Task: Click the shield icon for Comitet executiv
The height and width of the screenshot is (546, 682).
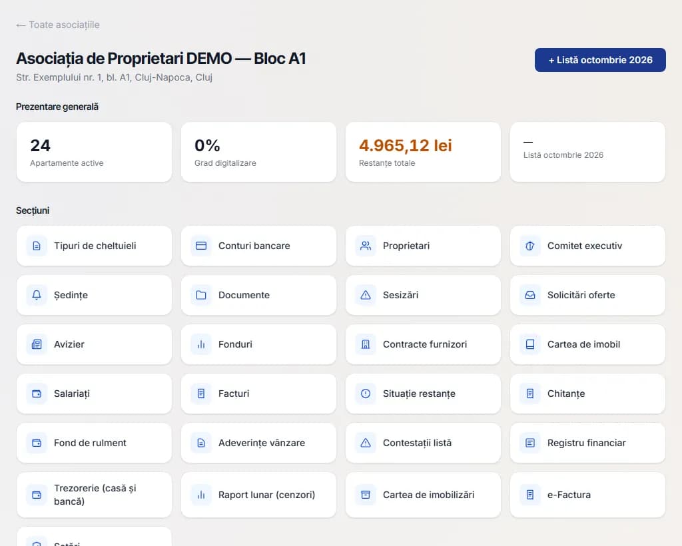Action: (530, 246)
